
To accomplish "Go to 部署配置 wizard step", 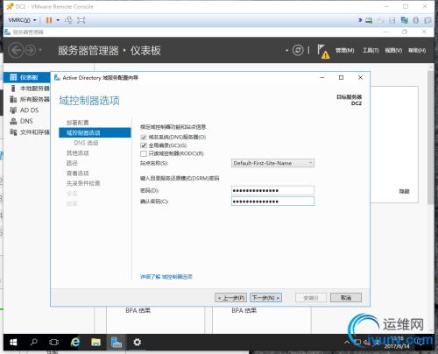I will (x=77, y=123).
